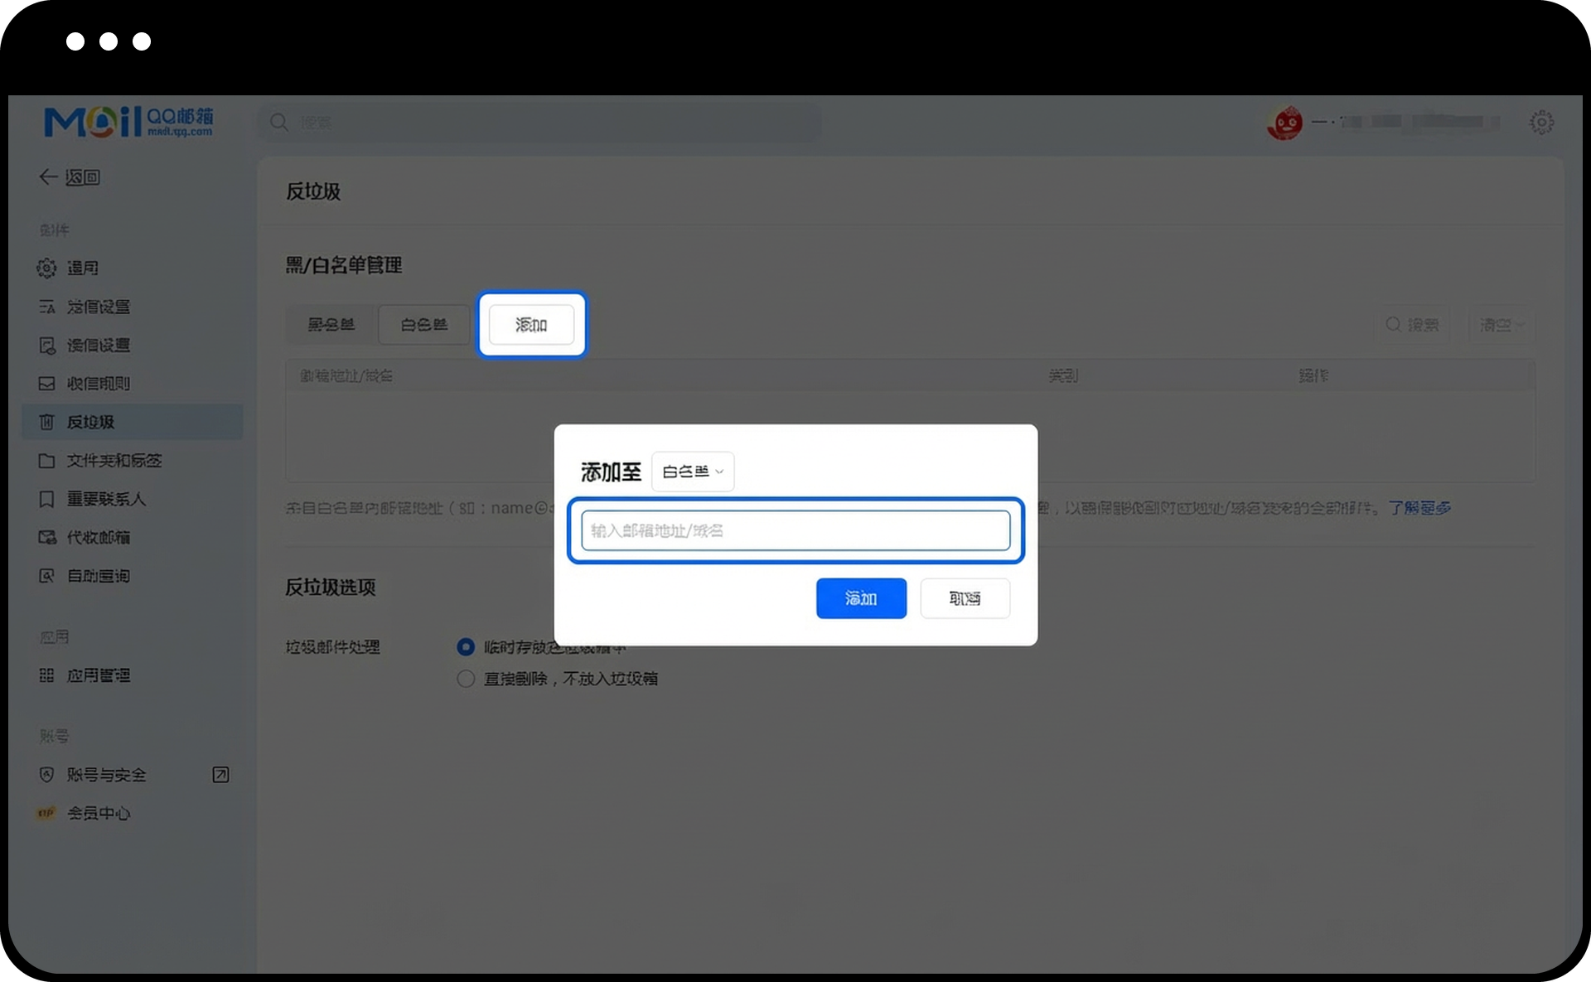Open 收信规则 mail rules sidebar item
1591x982 pixels.
(97, 384)
